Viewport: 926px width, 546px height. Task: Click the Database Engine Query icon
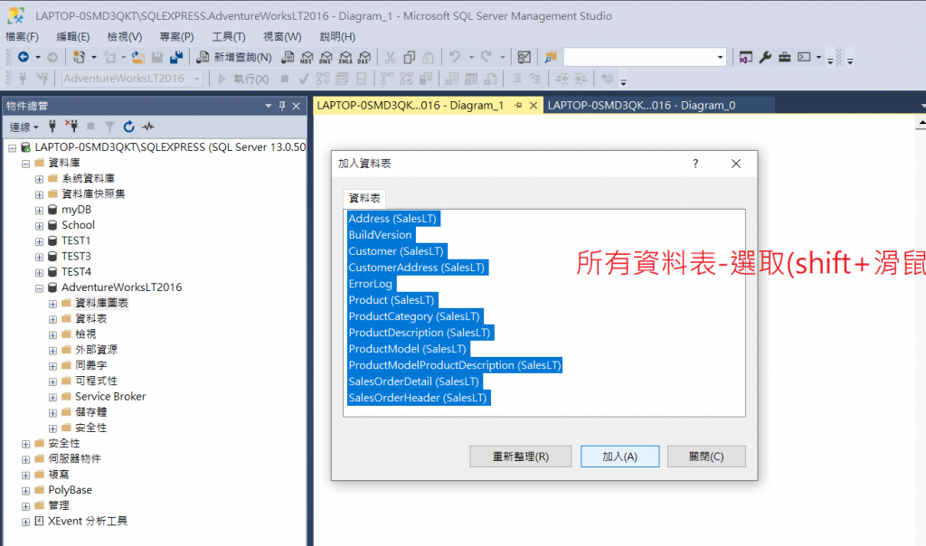[288, 57]
